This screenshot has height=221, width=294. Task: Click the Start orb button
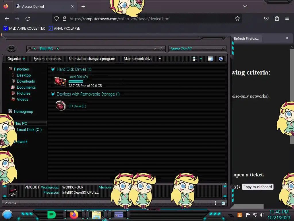(x=7, y=215)
